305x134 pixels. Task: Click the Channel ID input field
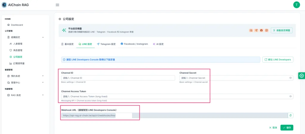(118, 78)
